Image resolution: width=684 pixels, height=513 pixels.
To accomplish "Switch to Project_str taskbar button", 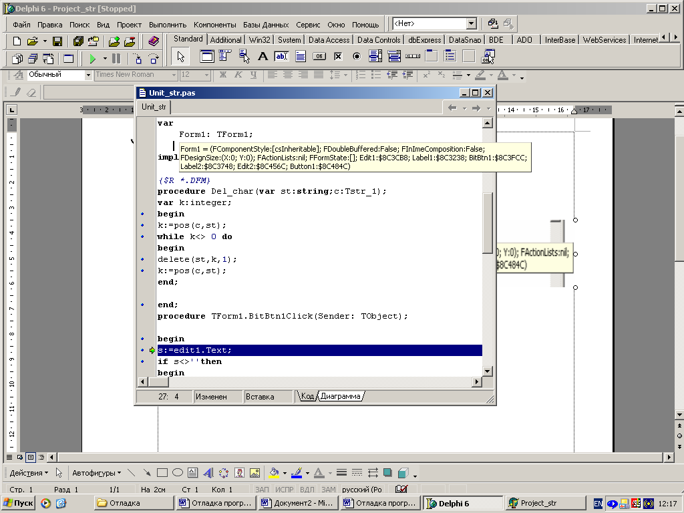I will click(545, 503).
